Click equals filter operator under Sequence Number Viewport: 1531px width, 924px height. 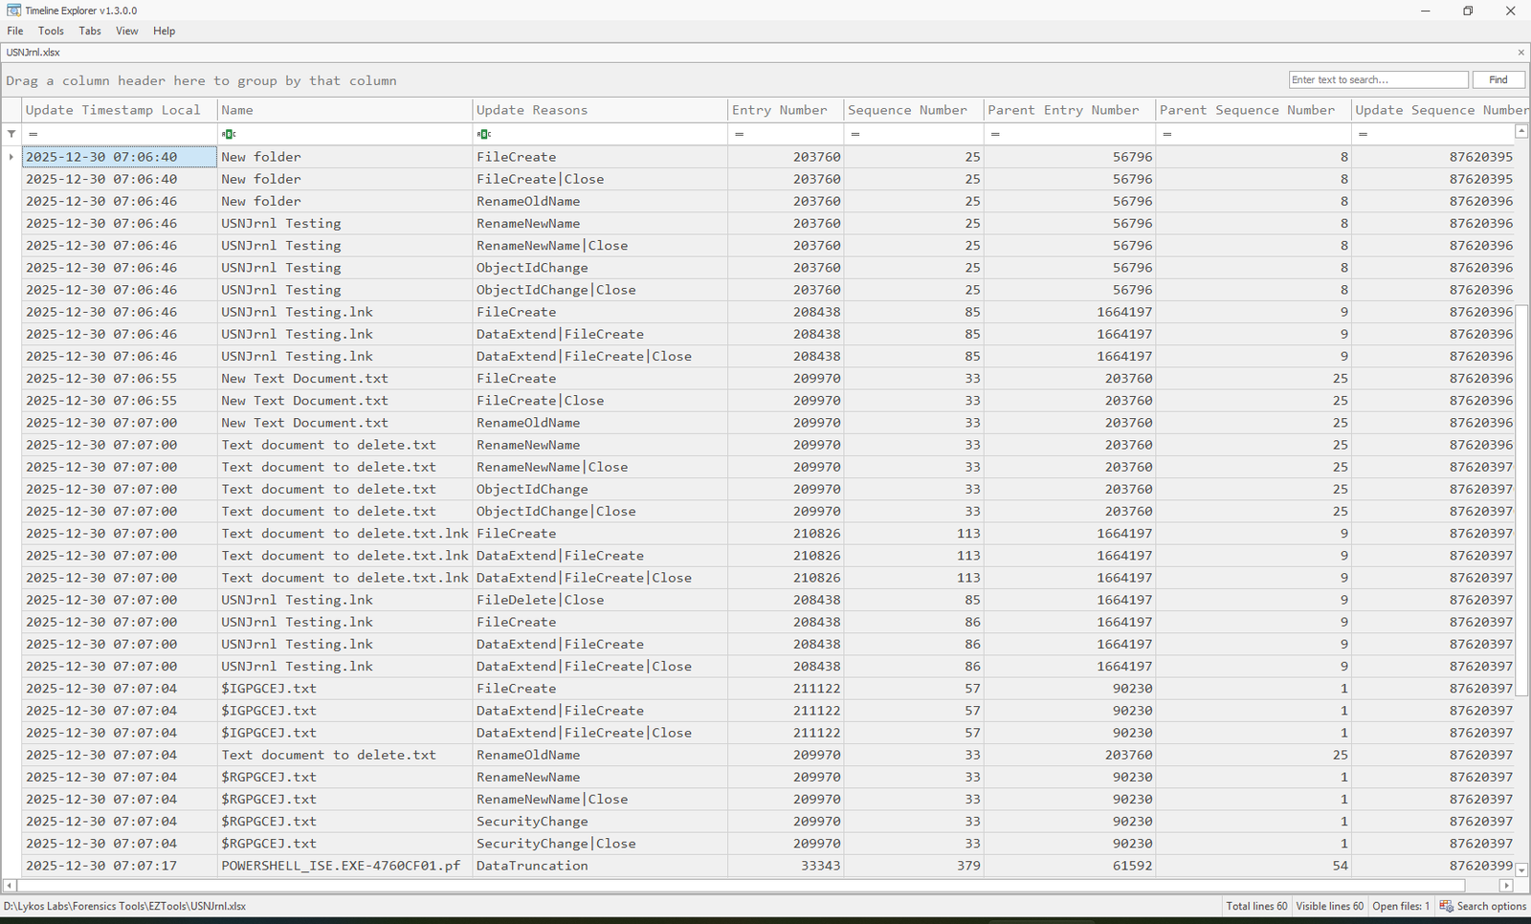(x=855, y=134)
